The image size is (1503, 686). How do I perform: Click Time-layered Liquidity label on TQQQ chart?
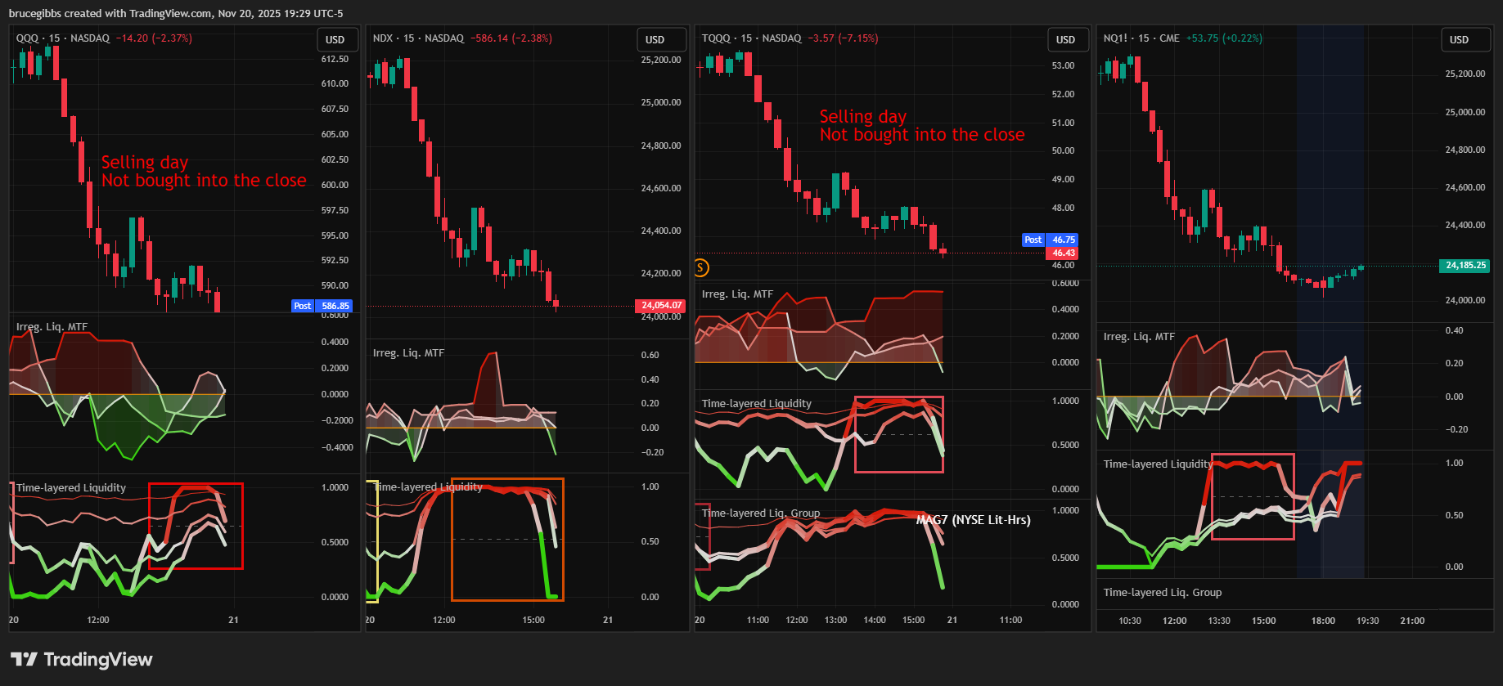pos(756,404)
